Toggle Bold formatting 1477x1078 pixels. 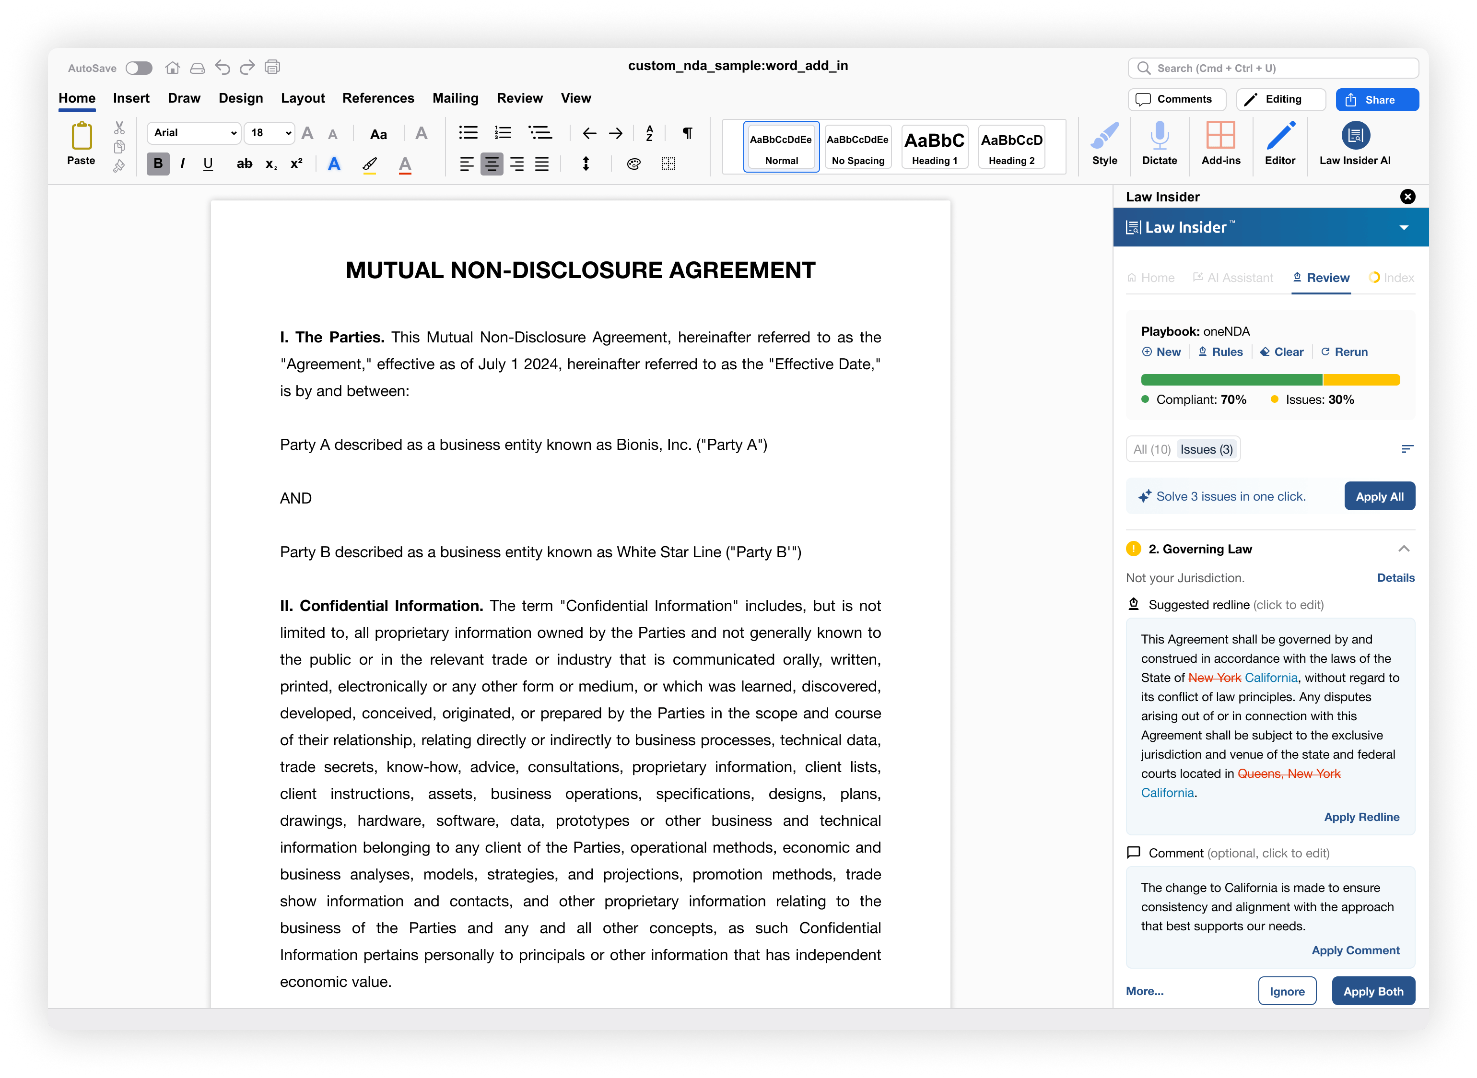[158, 164]
